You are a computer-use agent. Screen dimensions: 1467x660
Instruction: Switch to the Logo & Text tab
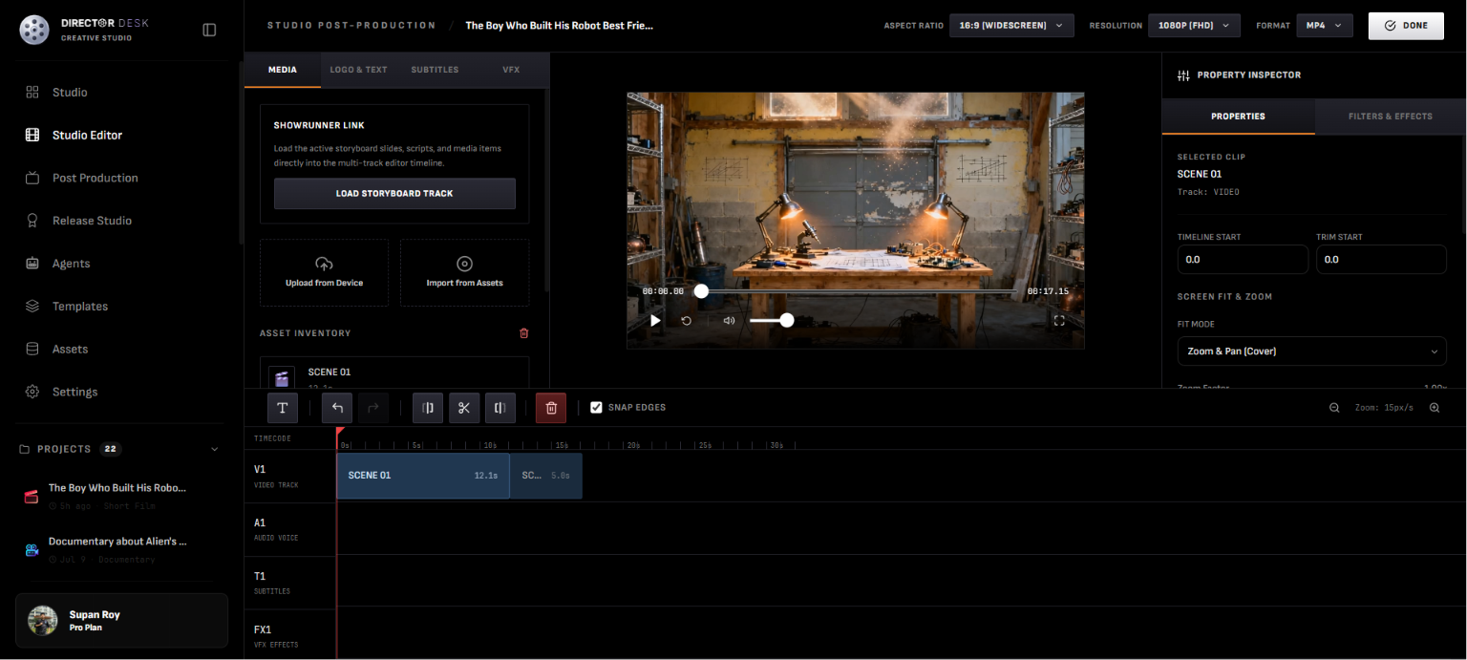pyautogui.click(x=358, y=70)
